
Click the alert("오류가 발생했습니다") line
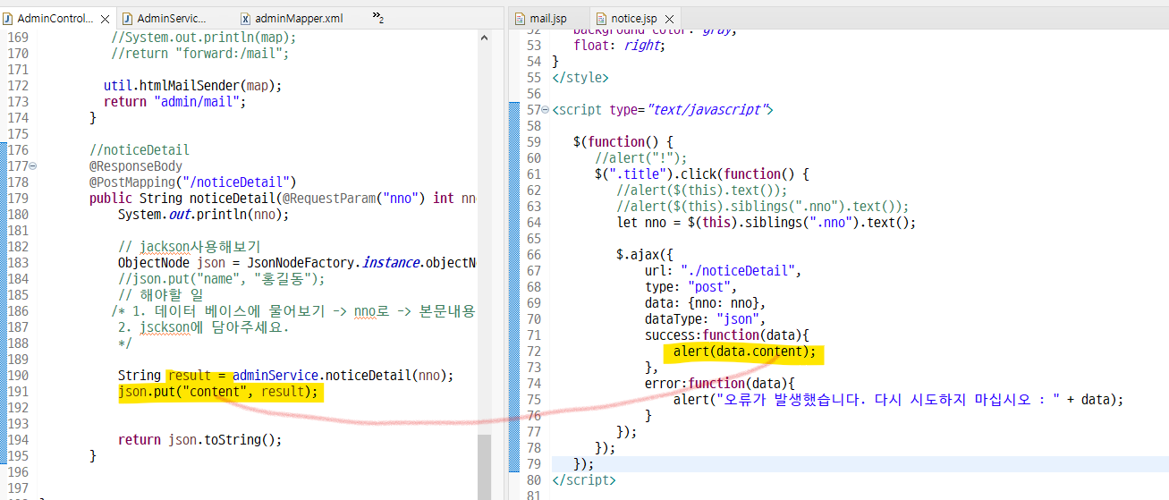click(x=898, y=400)
